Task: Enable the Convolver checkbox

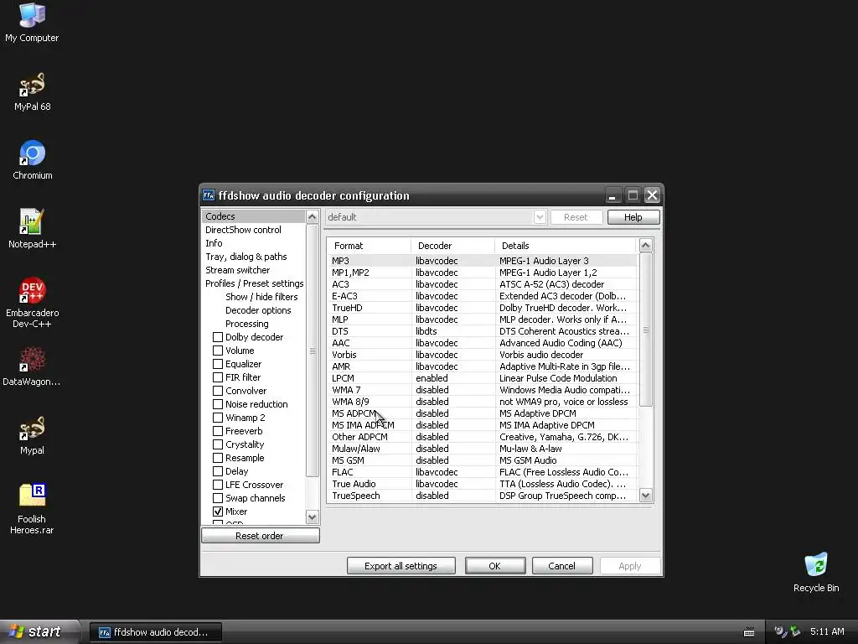Action: tap(218, 391)
